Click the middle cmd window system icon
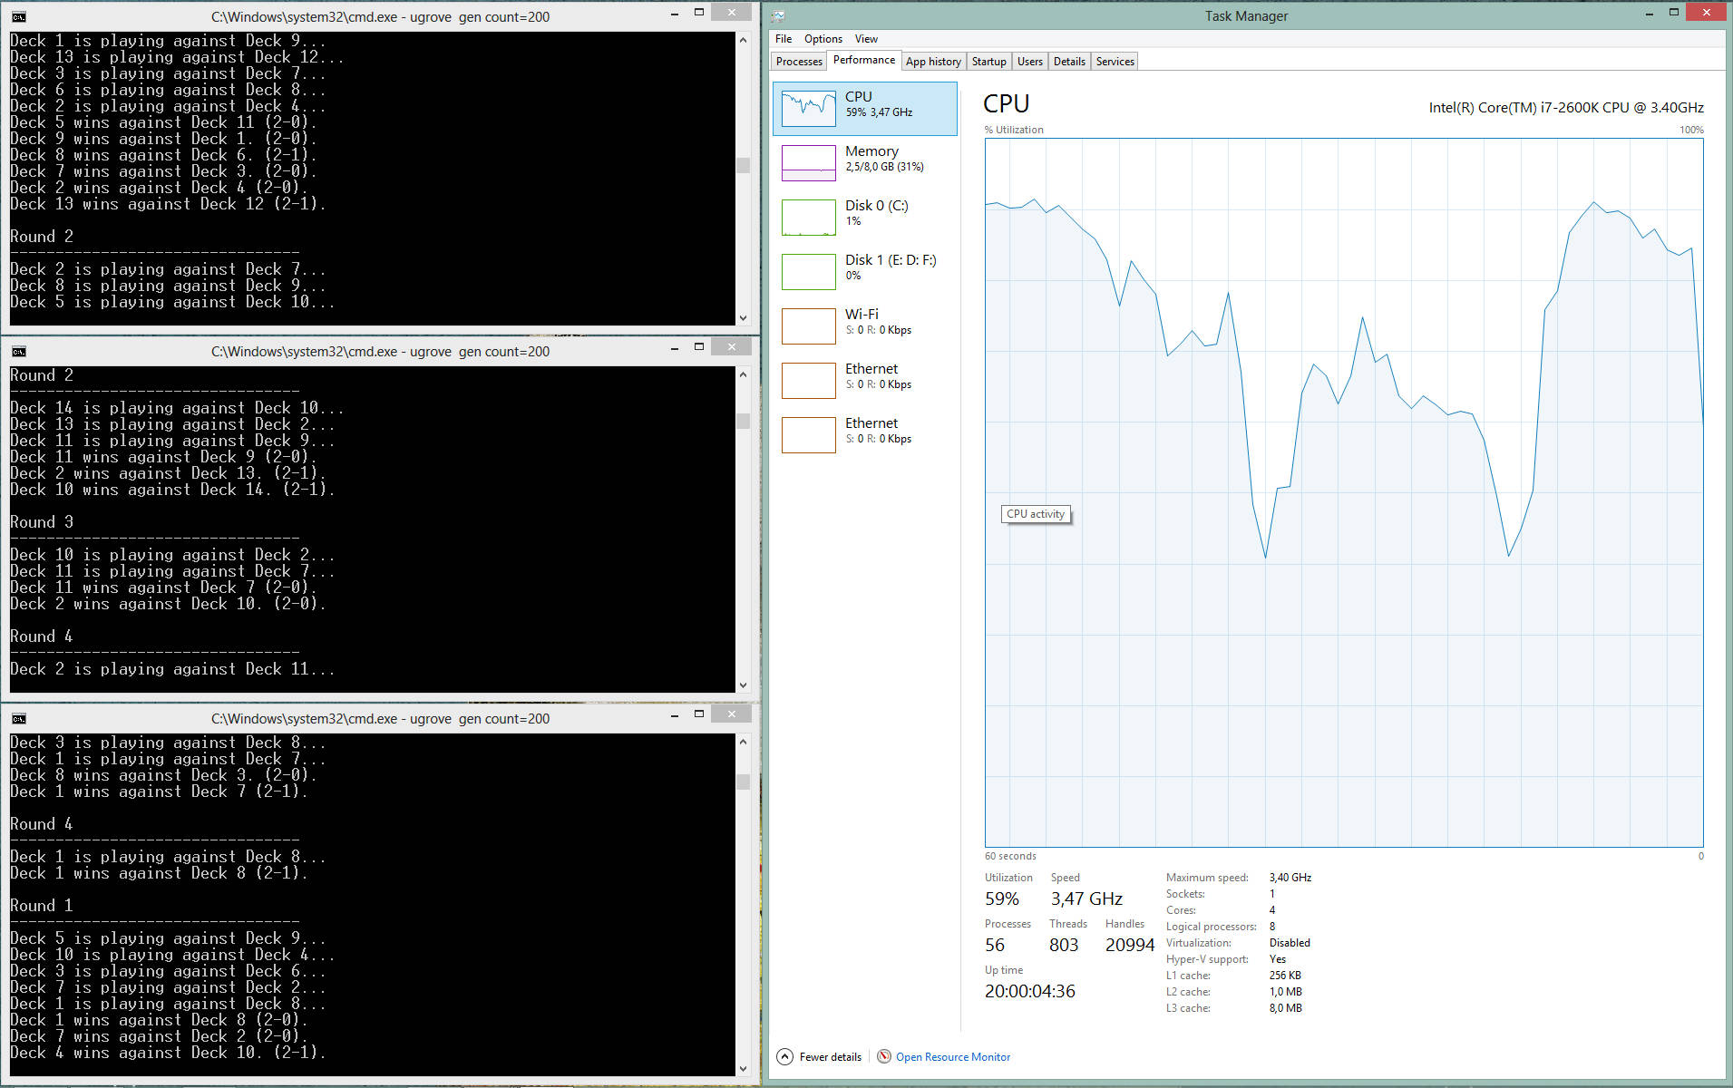The image size is (1733, 1088). pyautogui.click(x=18, y=351)
